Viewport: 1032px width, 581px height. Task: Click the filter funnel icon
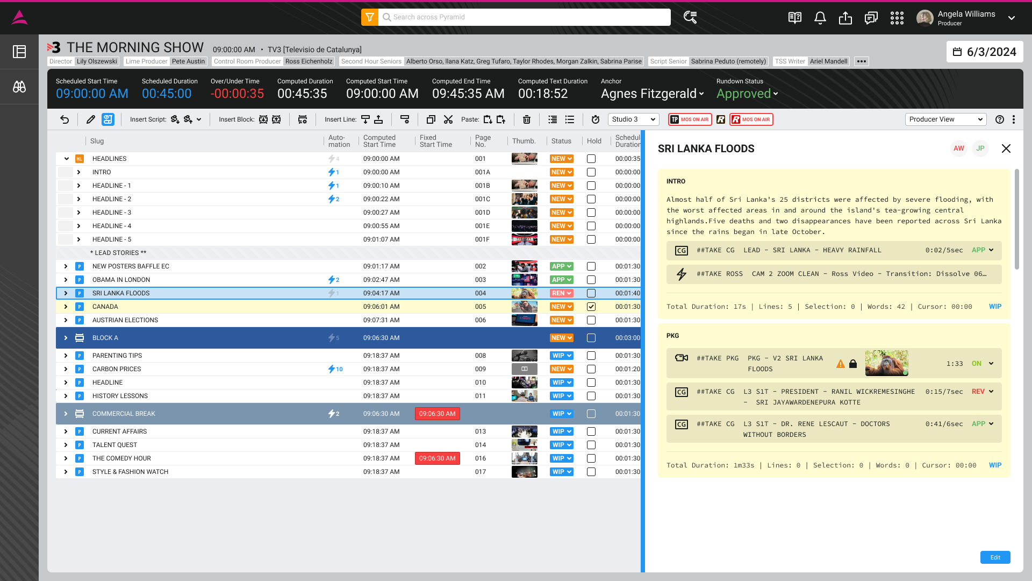coord(369,17)
